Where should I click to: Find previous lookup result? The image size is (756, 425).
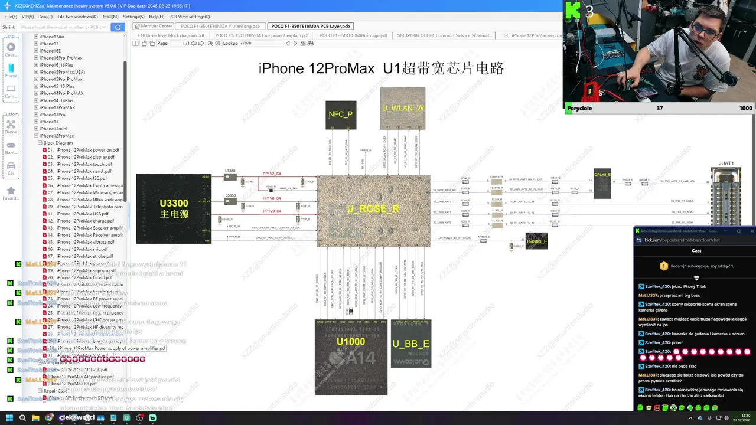pyautogui.click(x=288, y=44)
